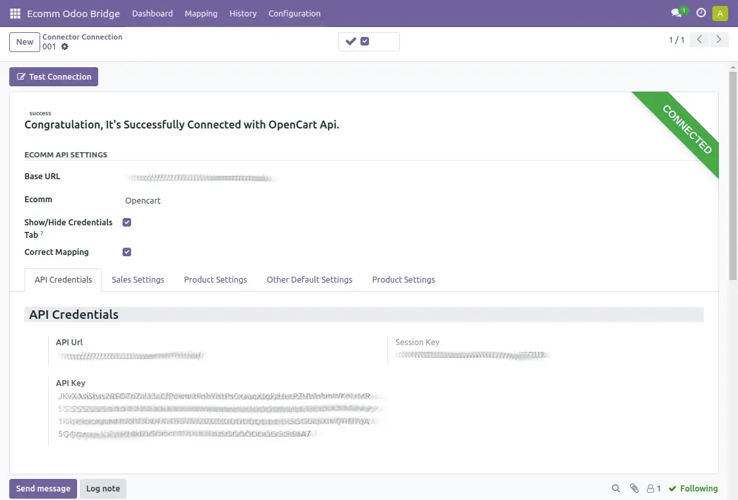Open the followers list person icon

point(649,488)
